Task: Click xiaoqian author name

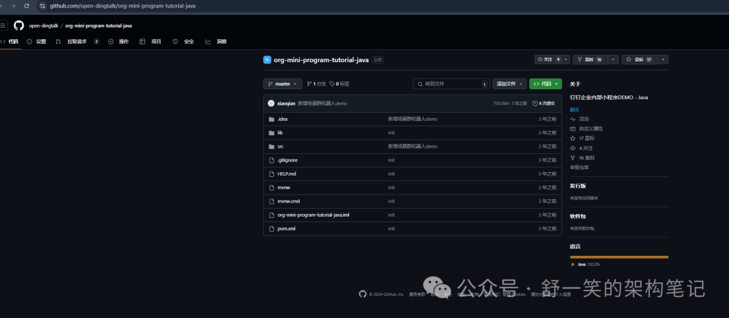Action: coord(286,103)
